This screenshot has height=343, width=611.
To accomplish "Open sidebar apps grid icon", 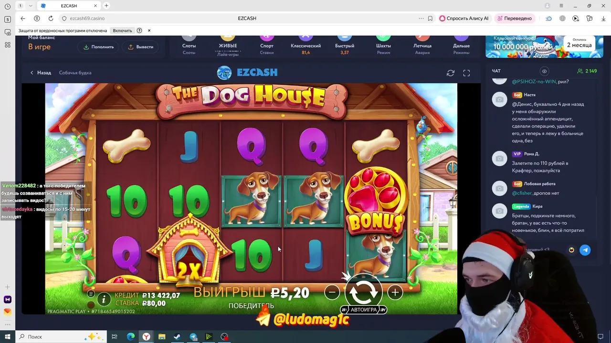I will click(7, 45).
